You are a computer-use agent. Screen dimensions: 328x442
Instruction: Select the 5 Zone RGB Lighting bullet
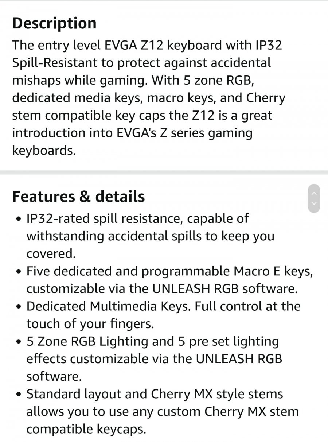154,359
